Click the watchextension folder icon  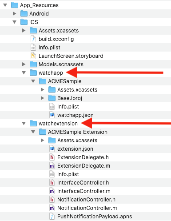pos(33,123)
